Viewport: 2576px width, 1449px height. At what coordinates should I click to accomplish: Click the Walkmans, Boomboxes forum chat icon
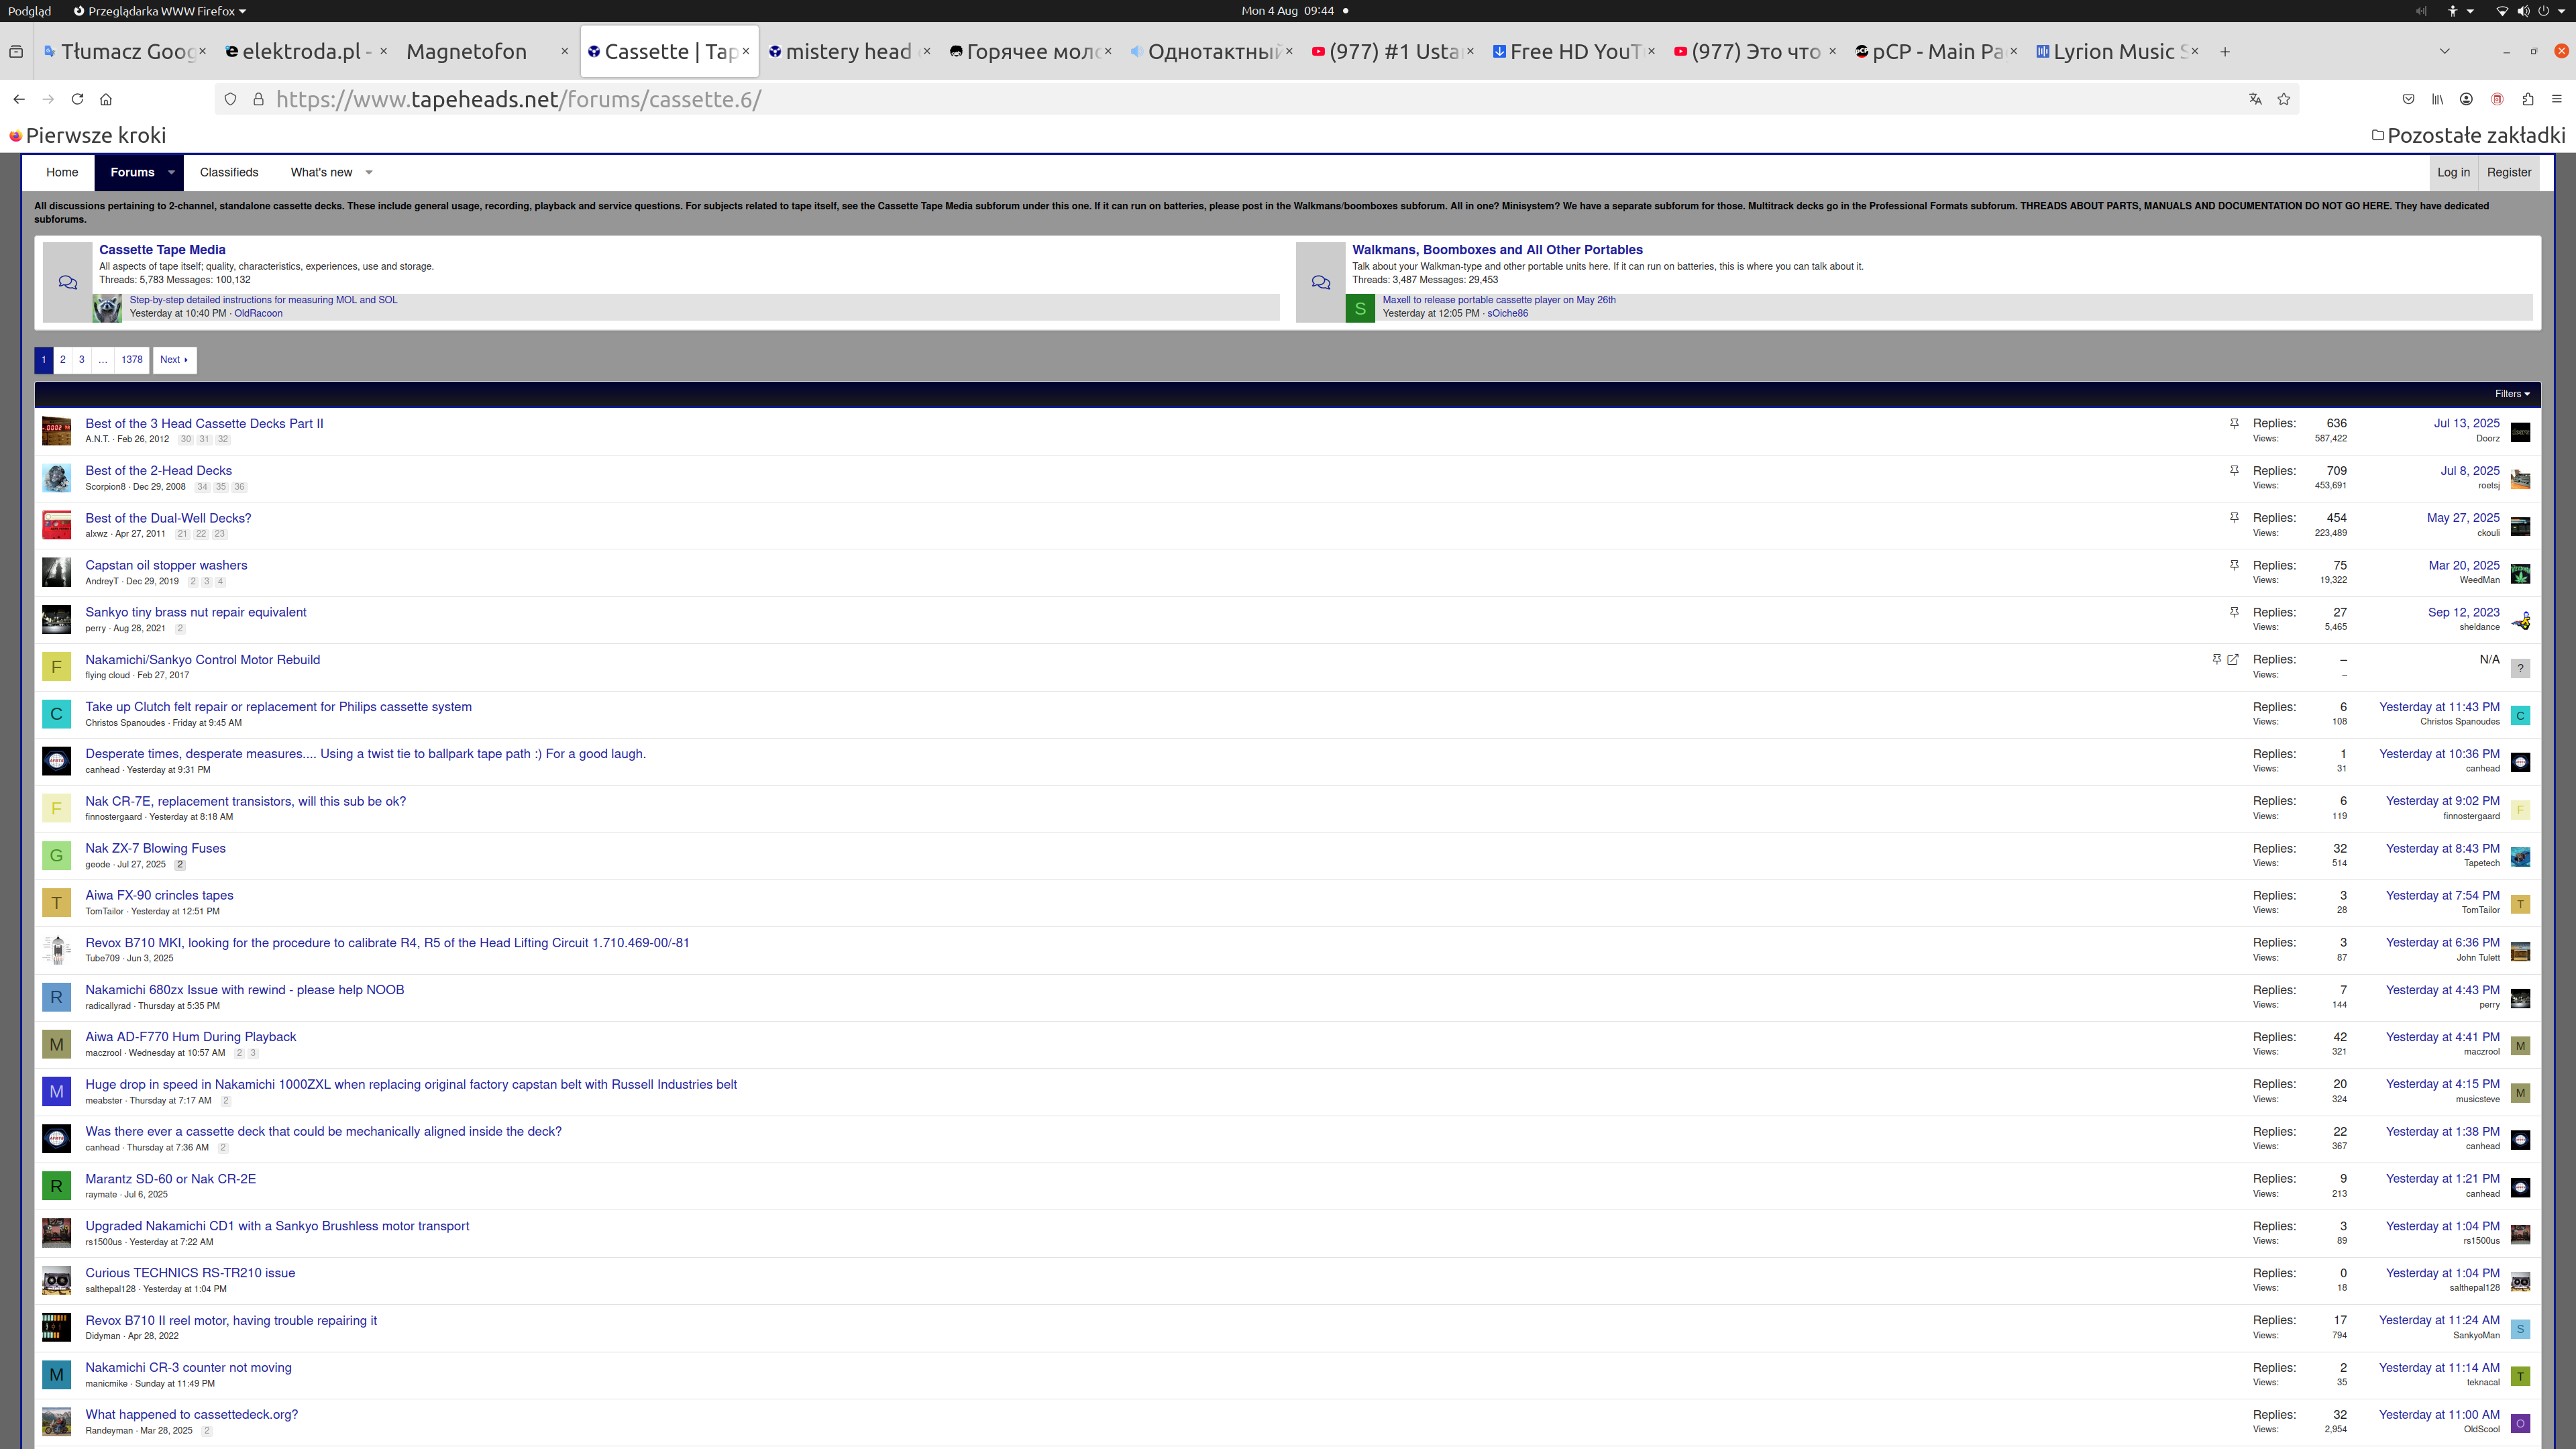tap(1321, 282)
